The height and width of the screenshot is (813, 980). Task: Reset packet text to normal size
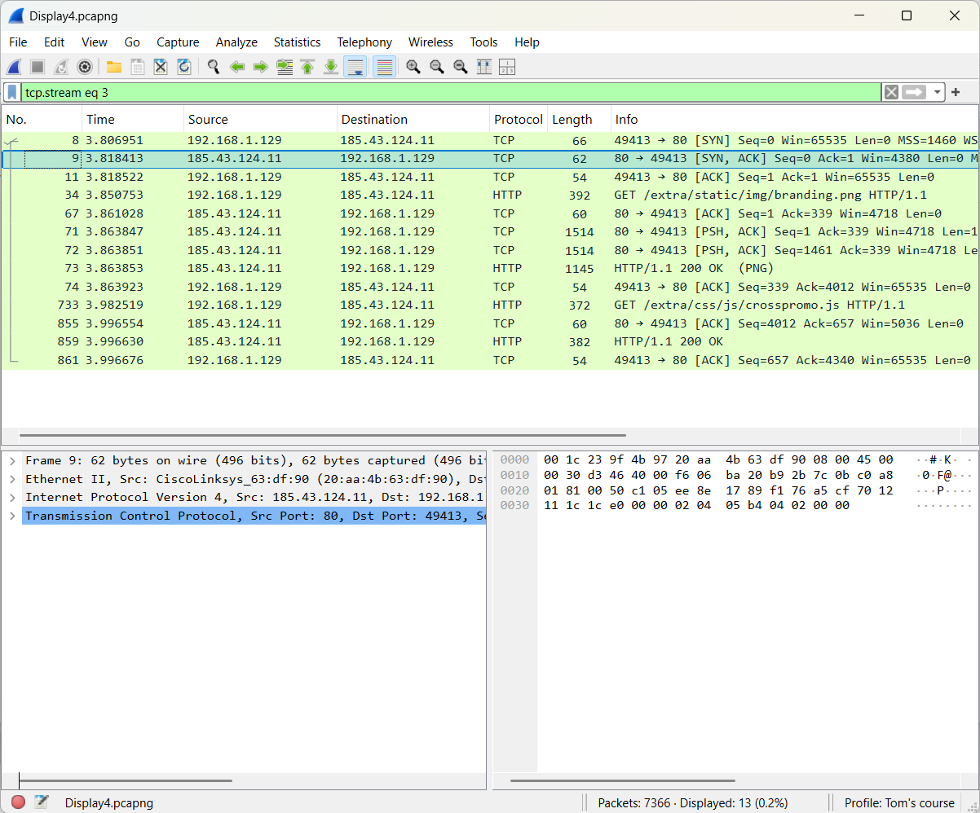pos(461,67)
